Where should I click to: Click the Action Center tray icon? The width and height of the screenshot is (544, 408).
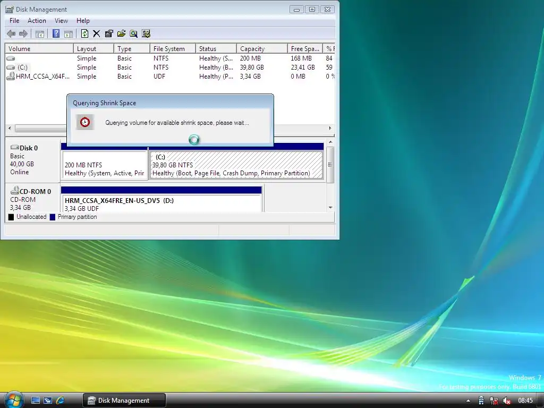pos(481,401)
